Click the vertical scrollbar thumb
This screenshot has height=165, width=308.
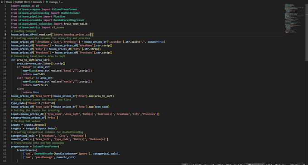click(307, 32)
